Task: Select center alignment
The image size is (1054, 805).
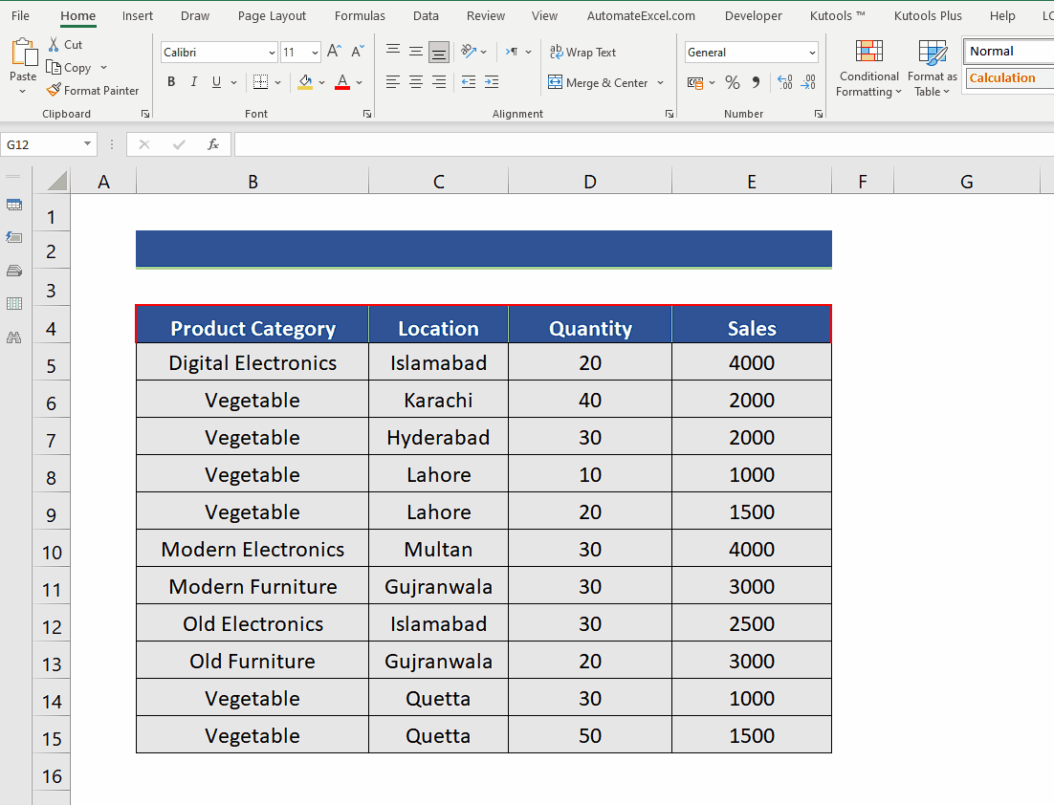Action: (x=415, y=82)
